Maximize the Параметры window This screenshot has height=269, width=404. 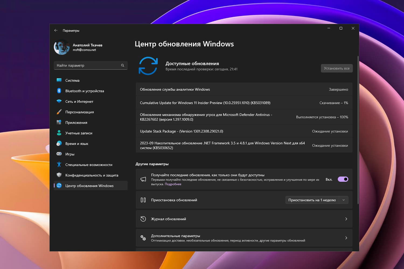coord(341,28)
